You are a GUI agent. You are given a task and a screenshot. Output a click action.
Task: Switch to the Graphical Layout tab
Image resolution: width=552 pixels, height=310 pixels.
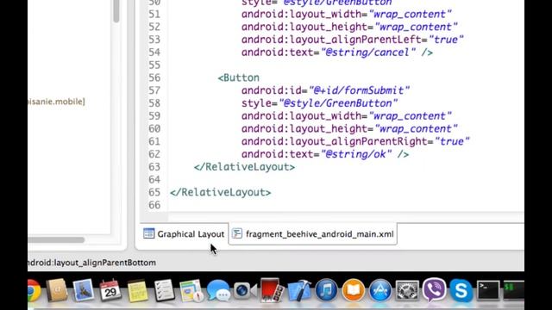[184, 234]
